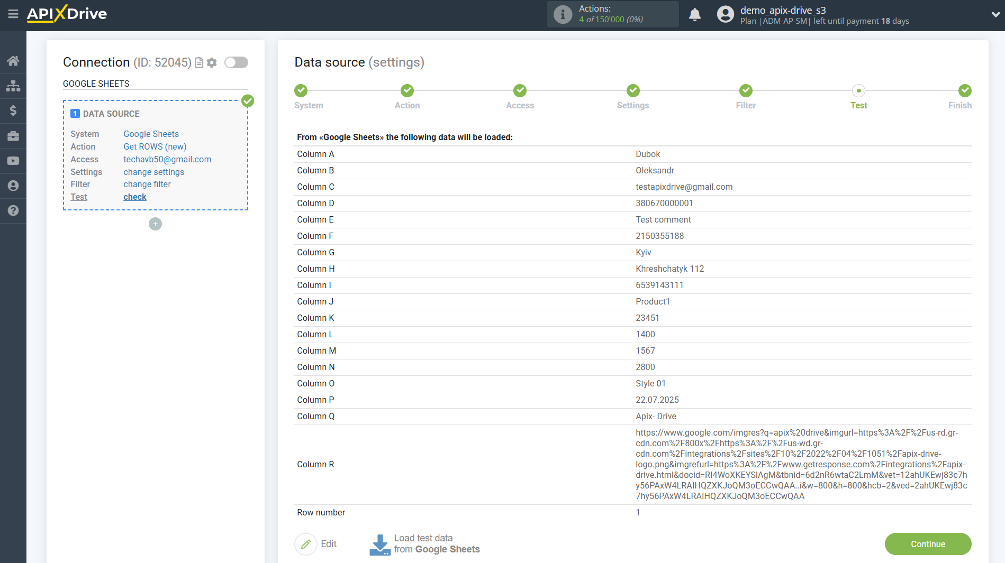This screenshot has height=563, width=1005.
Task: Select the Test step
Action: pyautogui.click(x=859, y=90)
